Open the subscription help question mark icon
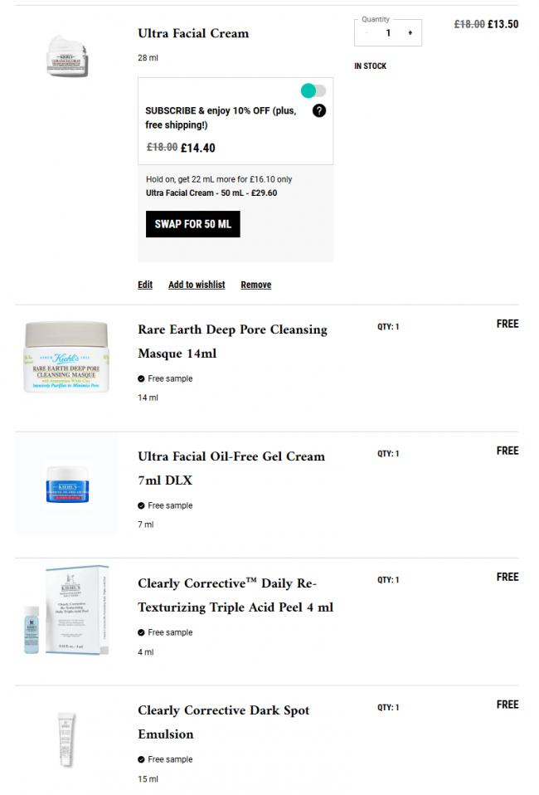The image size is (539, 795). click(x=319, y=110)
